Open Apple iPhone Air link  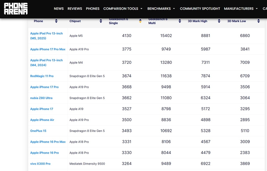(x=42, y=120)
